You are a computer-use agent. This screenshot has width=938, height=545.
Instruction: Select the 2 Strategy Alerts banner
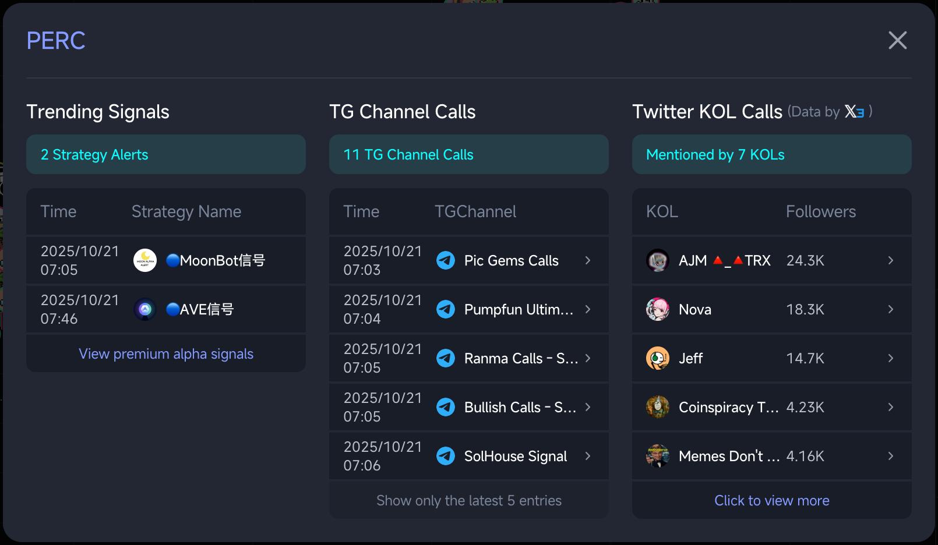click(x=166, y=154)
